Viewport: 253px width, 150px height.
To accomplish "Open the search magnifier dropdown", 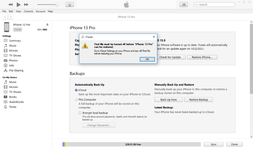I will click(x=196, y=5).
